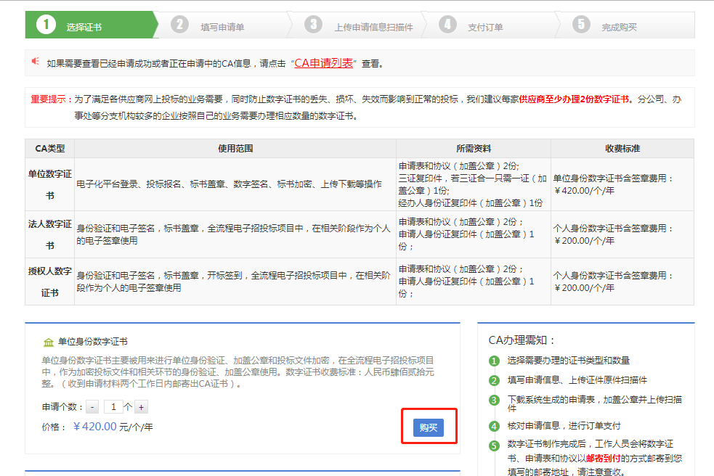Image resolution: width=714 pixels, height=476 pixels.
Task: Open the CA申请列表 link
Action: [x=323, y=63]
